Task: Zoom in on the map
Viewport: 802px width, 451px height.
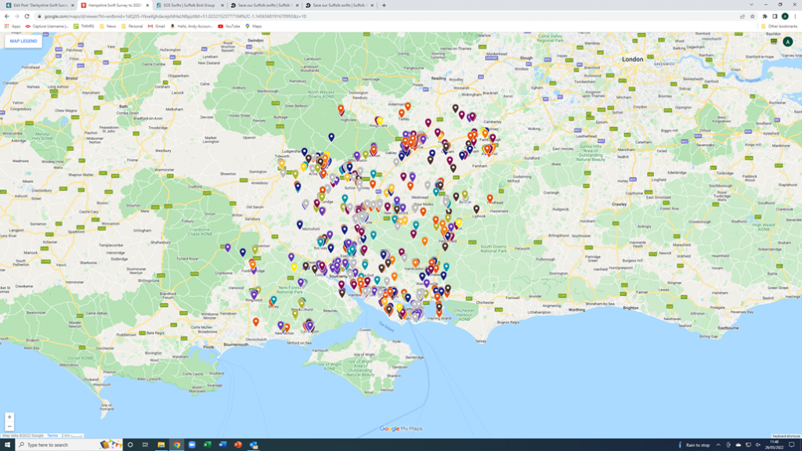Action: pos(9,417)
